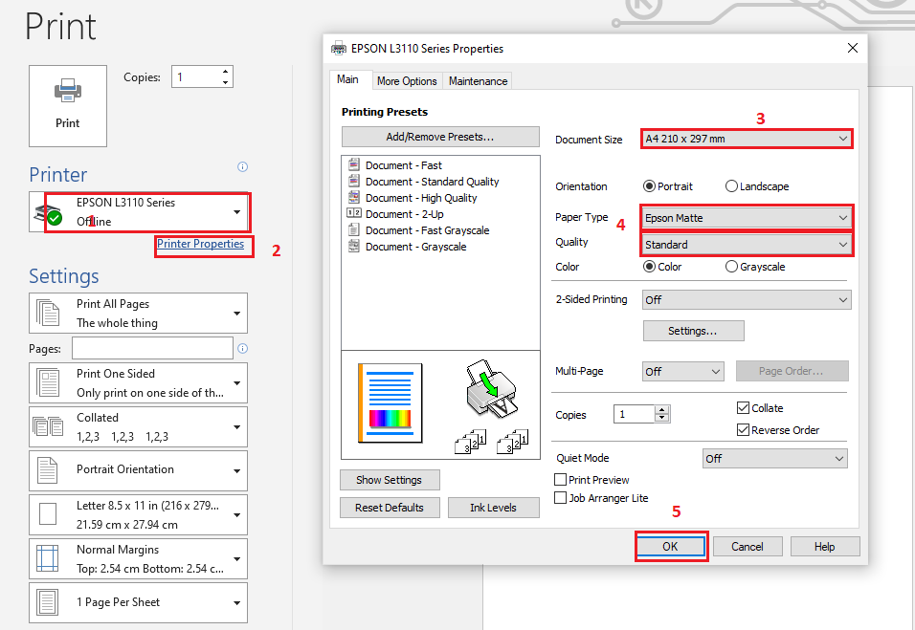Viewport: 915px width, 630px height.
Task: Click the Ink Levels button
Action: (494, 507)
